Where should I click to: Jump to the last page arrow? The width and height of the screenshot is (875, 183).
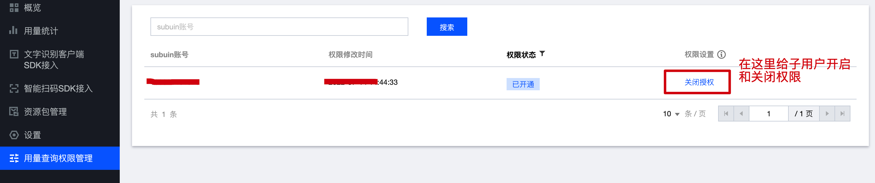pyautogui.click(x=842, y=114)
